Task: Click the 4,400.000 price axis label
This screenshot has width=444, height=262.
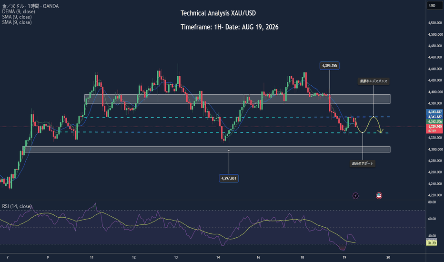Action: (434, 92)
